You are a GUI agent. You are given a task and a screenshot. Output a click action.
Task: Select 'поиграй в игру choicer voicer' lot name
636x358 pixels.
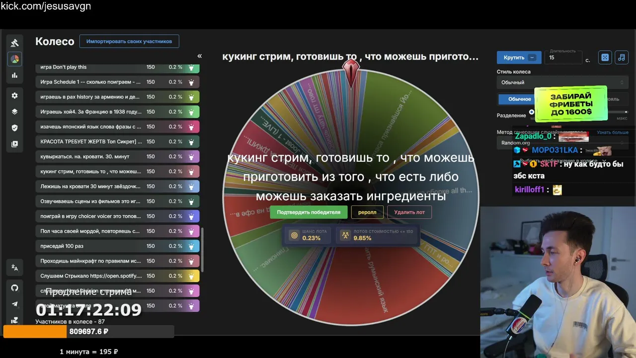[x=91, y=216]
